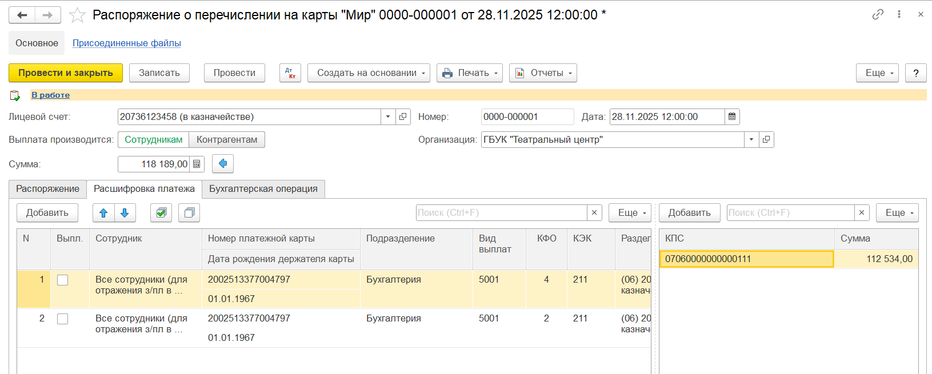Click blue left arrow next to Сумма
Image resolution: width=932 pixels, height=374 pixels.
point(223,164)
